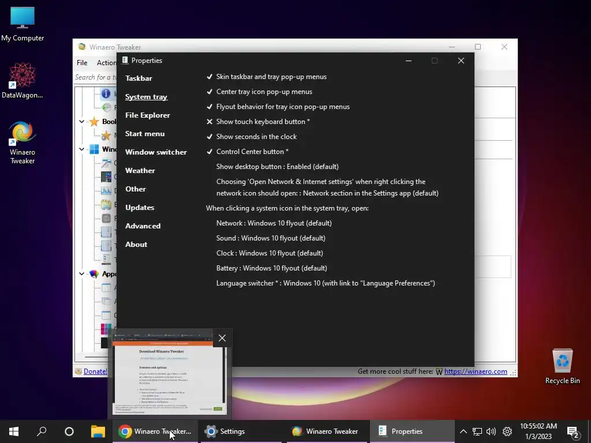Image resolution: width=591 pixels, height=443 pixels.
Task: Open Updates section in Properties
Action: click(x=140, y=208)
